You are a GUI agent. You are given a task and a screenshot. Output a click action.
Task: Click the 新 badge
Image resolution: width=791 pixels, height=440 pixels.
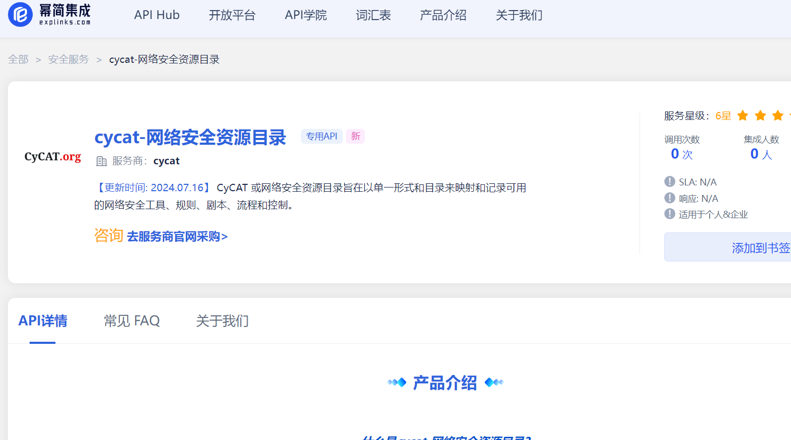355,136
